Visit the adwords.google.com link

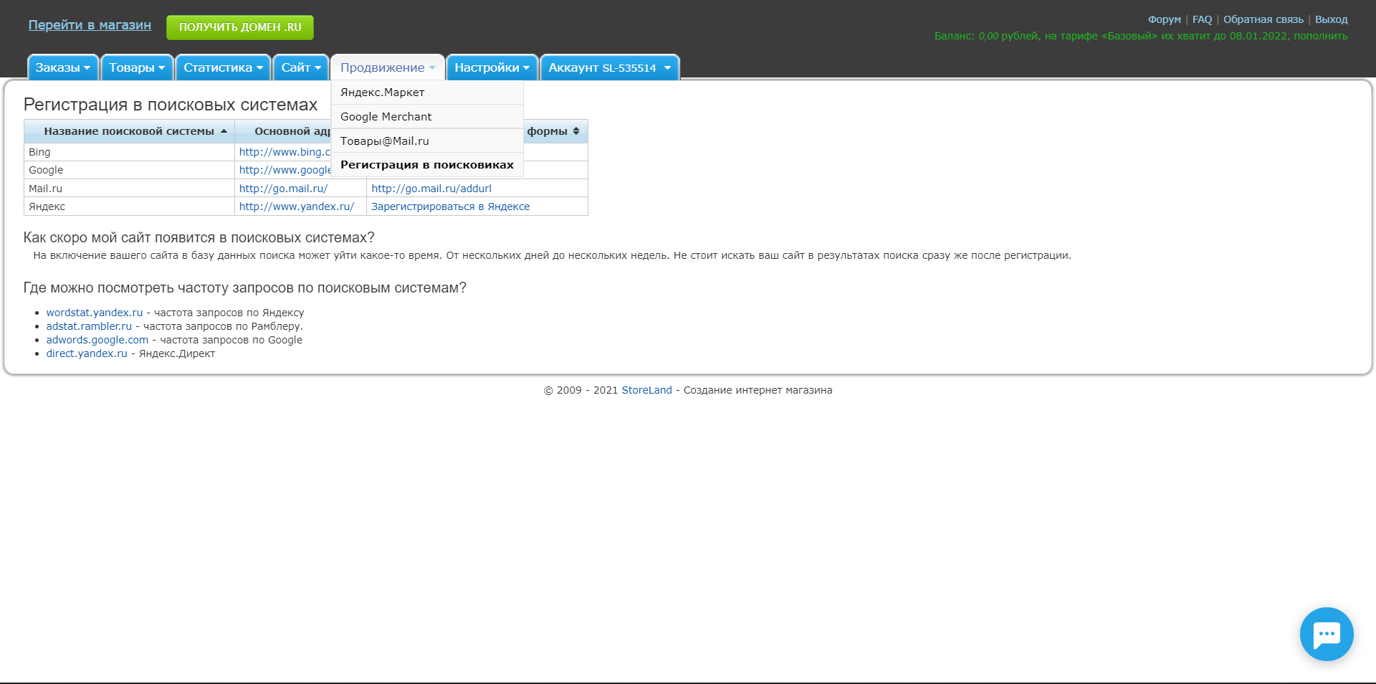(x=97, y=340)
